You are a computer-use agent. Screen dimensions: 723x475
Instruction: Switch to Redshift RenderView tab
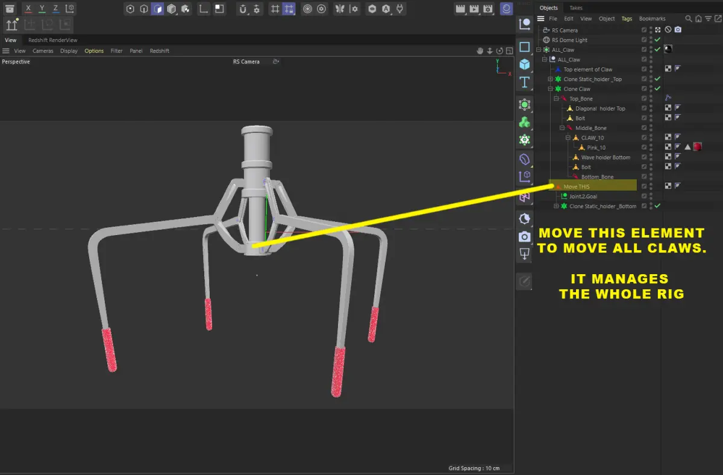click(x=53, y=40)
